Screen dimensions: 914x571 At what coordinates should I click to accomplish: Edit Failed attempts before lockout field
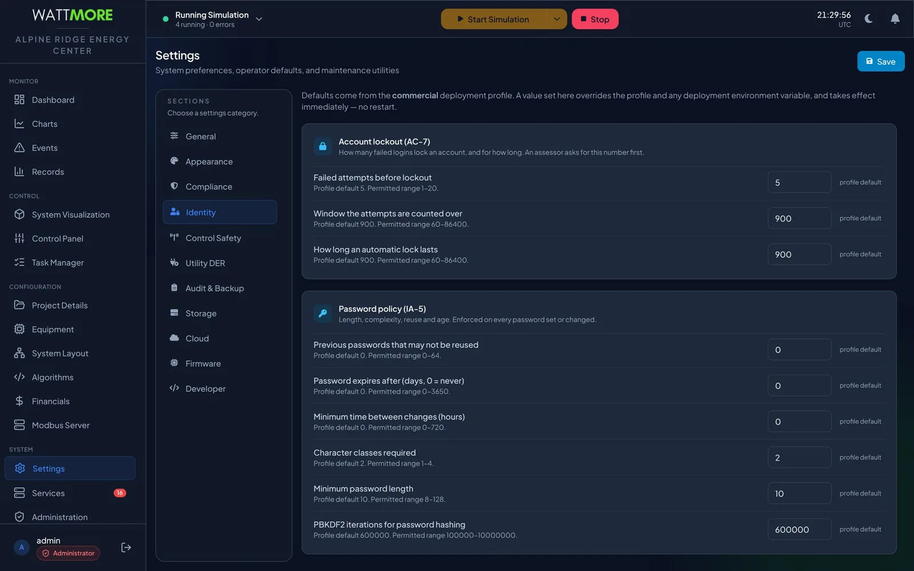pyautogui.click(x=799, y=183)
